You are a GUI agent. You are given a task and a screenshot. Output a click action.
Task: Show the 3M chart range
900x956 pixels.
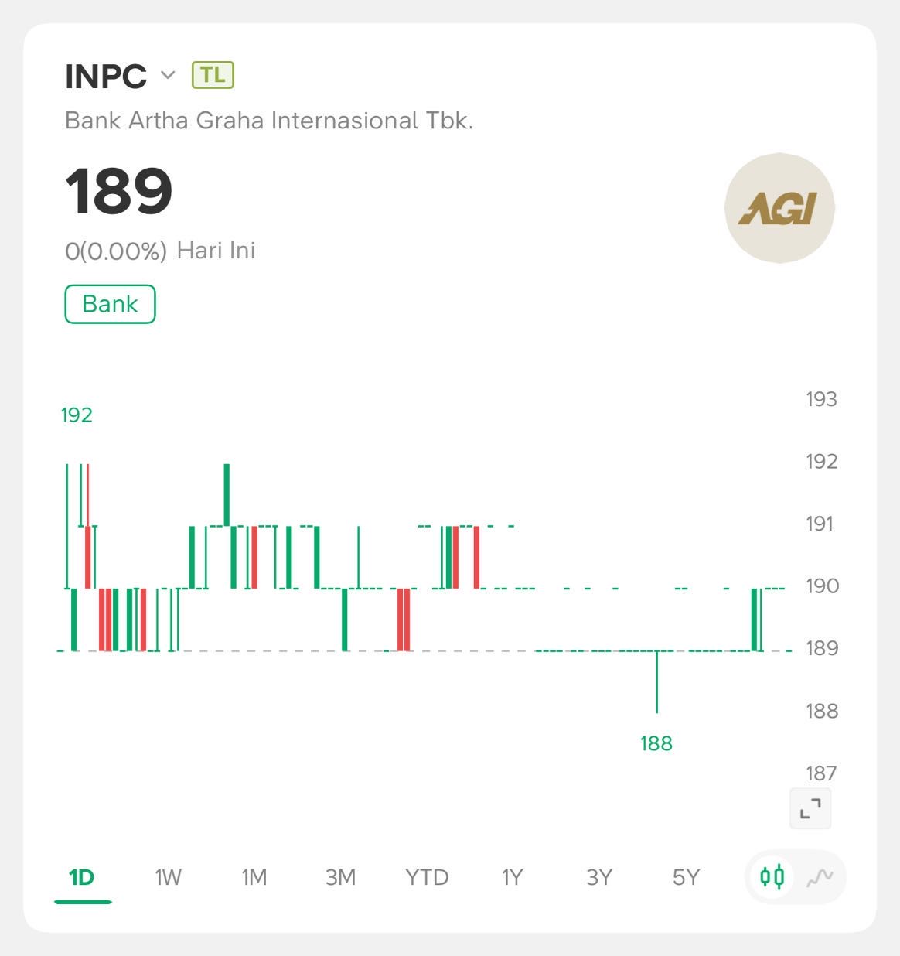(x=340, y=877)
